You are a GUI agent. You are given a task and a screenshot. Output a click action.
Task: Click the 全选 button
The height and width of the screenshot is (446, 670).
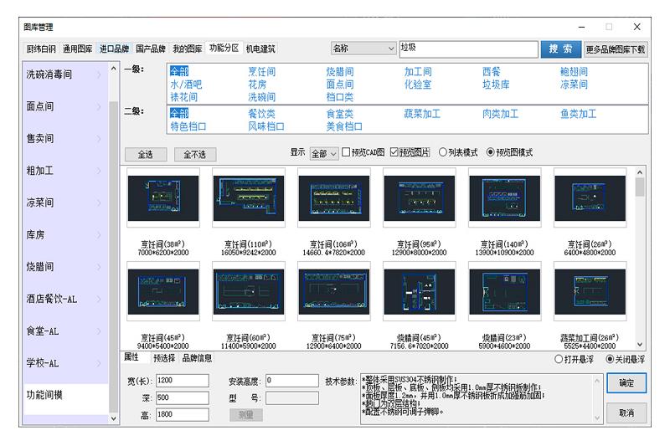pos(146,155)
